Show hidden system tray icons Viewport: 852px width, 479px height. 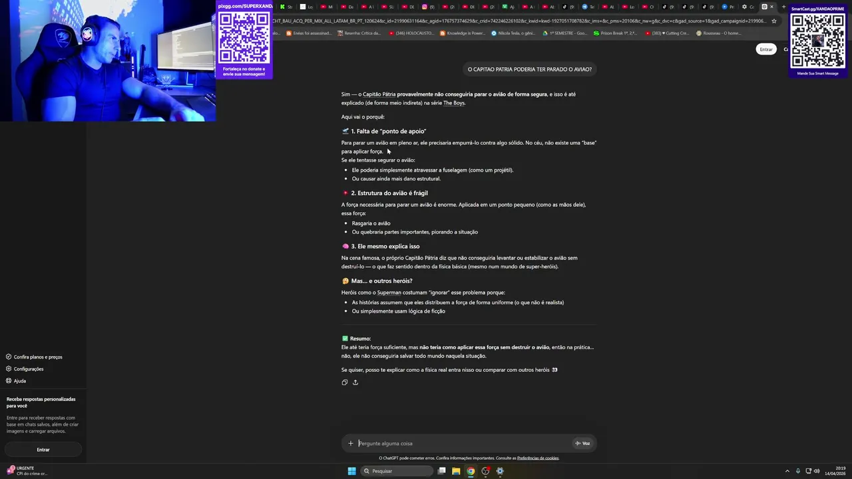click(x=787, y=471)
